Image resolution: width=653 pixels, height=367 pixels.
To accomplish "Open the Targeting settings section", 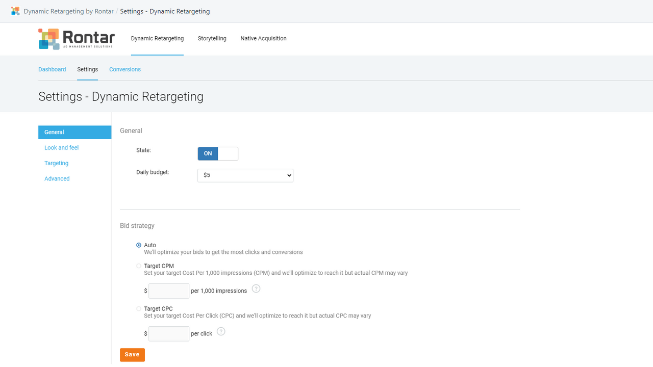I will pos(56,163).
